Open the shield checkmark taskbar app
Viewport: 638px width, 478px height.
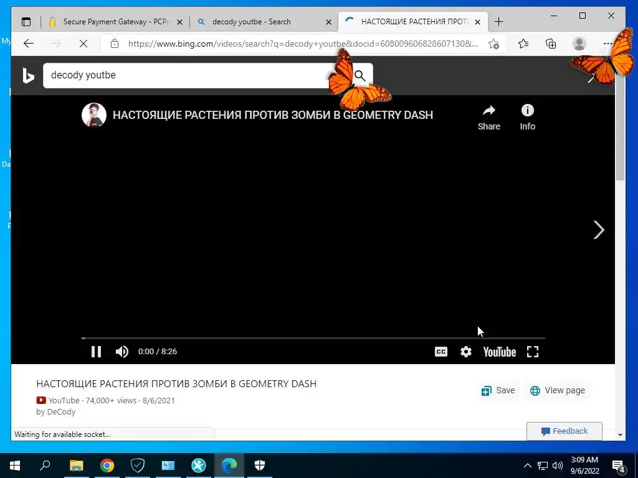click(138, 466)
